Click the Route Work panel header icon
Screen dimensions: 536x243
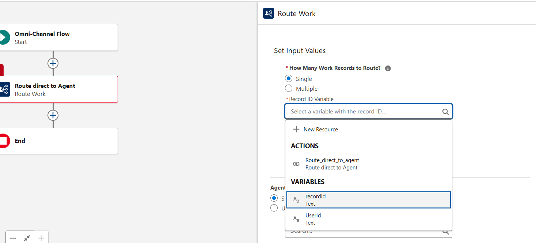click(x=269, y=14)
